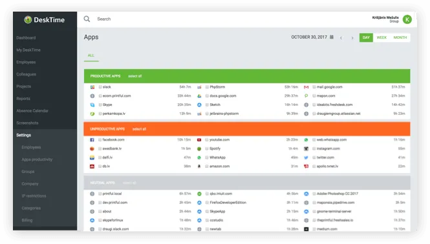430x244 pixels.
Task: Go to next day with right arrow
Action: [352, 38]
